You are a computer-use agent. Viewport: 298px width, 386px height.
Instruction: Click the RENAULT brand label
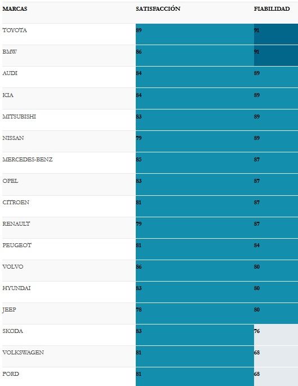click(16, 224)
